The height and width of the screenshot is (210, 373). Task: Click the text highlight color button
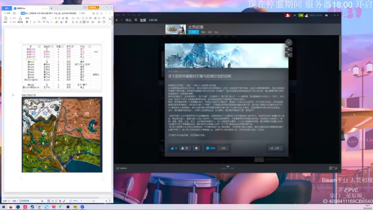56,22
